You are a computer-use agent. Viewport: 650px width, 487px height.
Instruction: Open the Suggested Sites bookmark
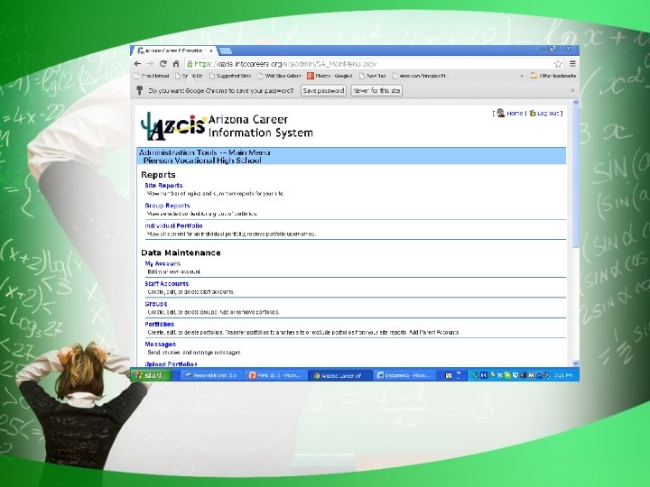tap(230, 76)
